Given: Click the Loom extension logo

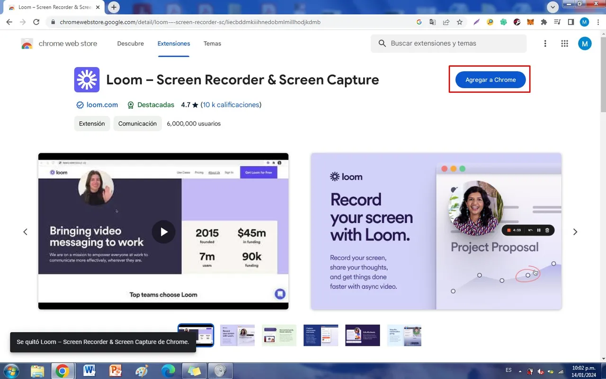Looking at the screenshot, I should point(87,79).
